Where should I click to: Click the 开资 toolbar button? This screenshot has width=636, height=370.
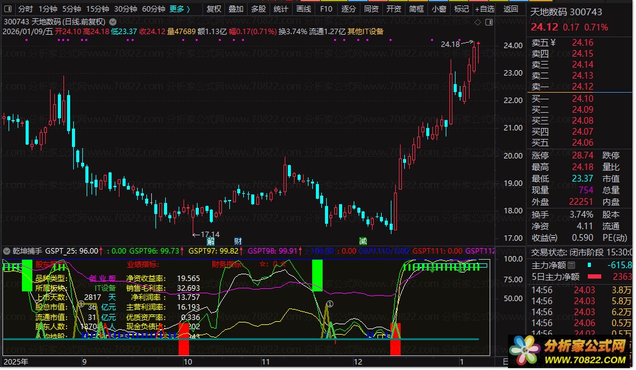tap(393, 9)
